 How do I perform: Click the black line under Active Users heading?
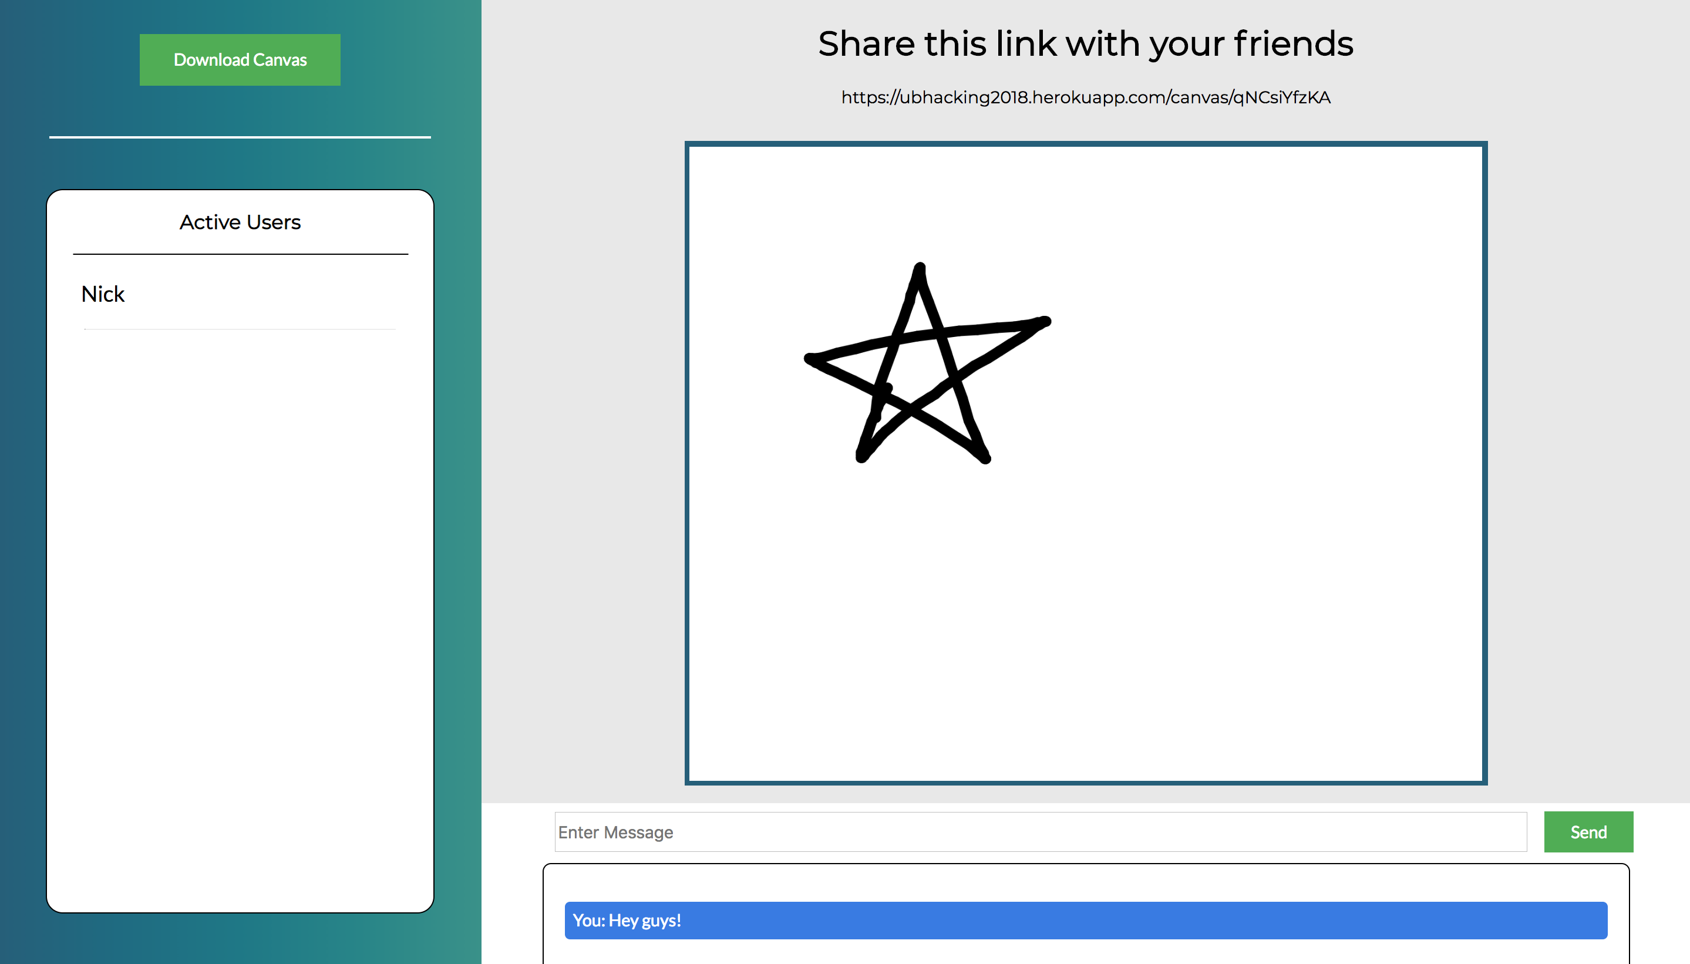(240, 254)
